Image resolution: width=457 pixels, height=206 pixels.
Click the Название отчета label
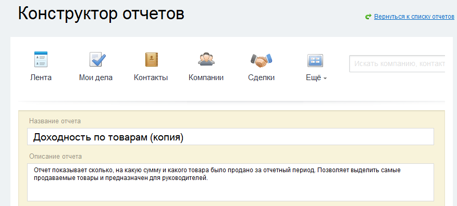[x=55, y=121]
